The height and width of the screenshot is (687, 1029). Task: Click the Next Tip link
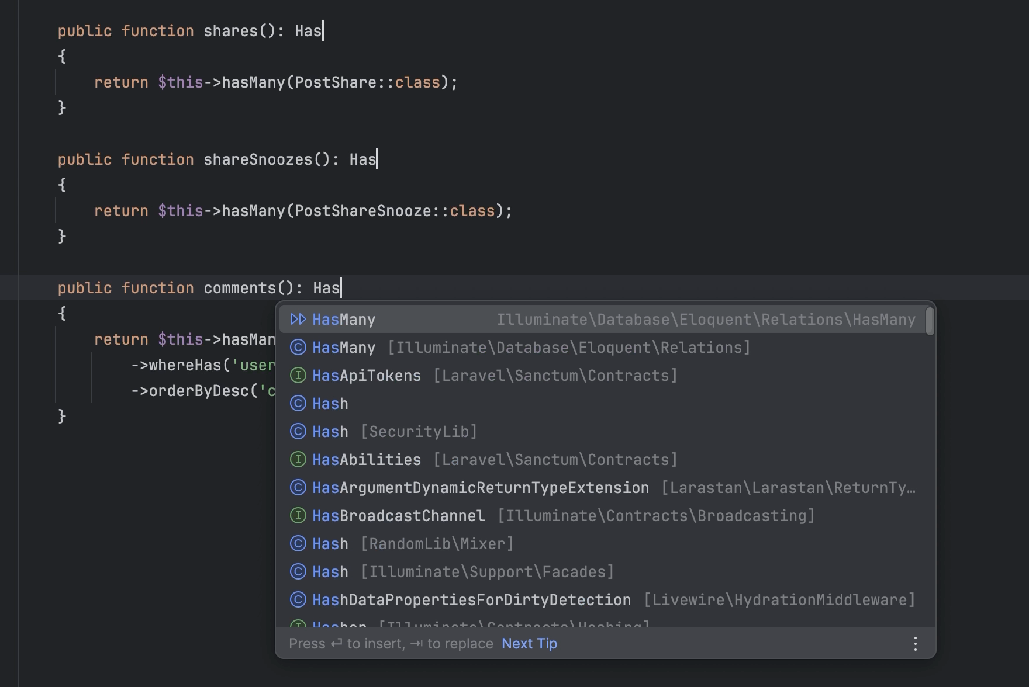coord(529,643)
